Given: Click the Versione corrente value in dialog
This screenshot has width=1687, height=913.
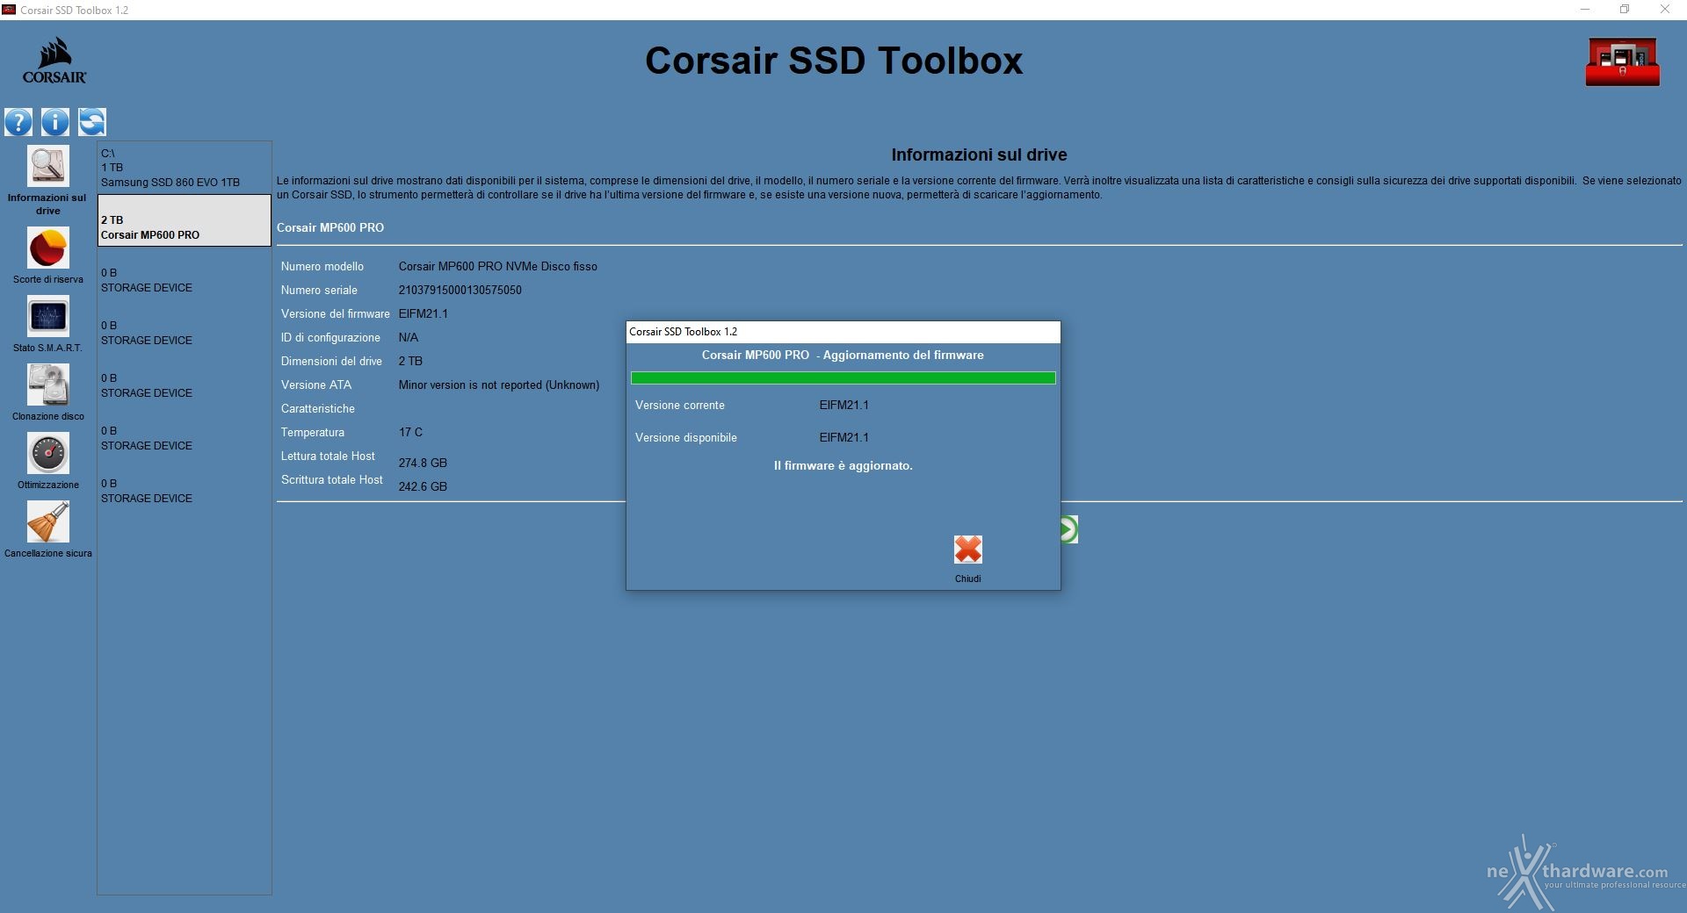Looking at the screenshot, I should (843, 405).
